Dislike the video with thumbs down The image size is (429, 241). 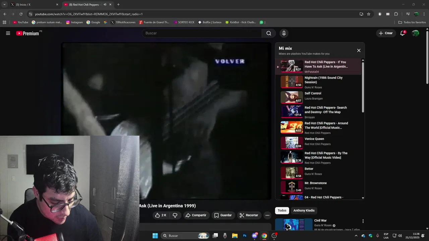(x=175, y=215)
